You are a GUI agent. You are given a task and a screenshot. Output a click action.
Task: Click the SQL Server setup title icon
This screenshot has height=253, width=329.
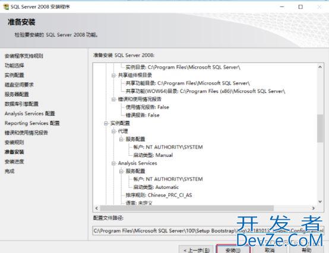click(x=6, y=7)
